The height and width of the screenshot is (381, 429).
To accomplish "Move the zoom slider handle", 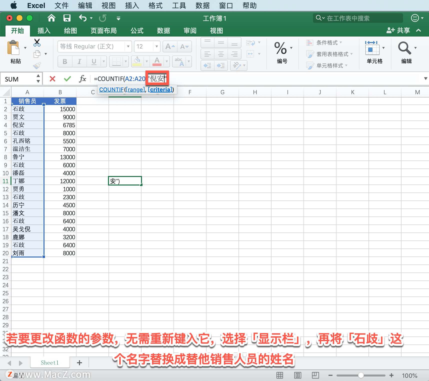I will click(x=361, y=375).
